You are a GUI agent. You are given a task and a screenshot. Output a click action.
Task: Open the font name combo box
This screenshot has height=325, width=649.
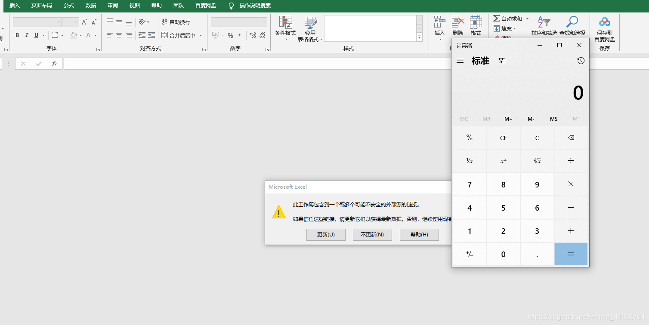point(37,22)
